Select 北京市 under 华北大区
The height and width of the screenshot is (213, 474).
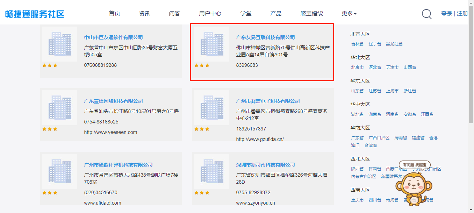tap(357, 68)
